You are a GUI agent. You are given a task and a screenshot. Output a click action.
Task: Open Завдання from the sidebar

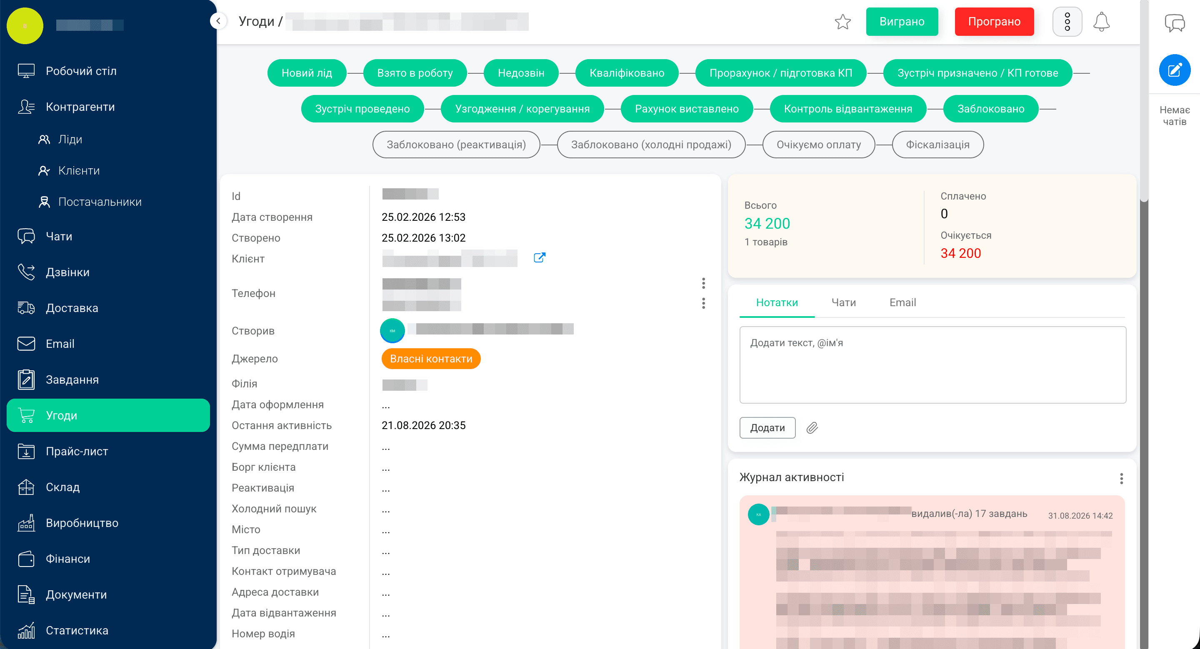[x=108, y=379]
